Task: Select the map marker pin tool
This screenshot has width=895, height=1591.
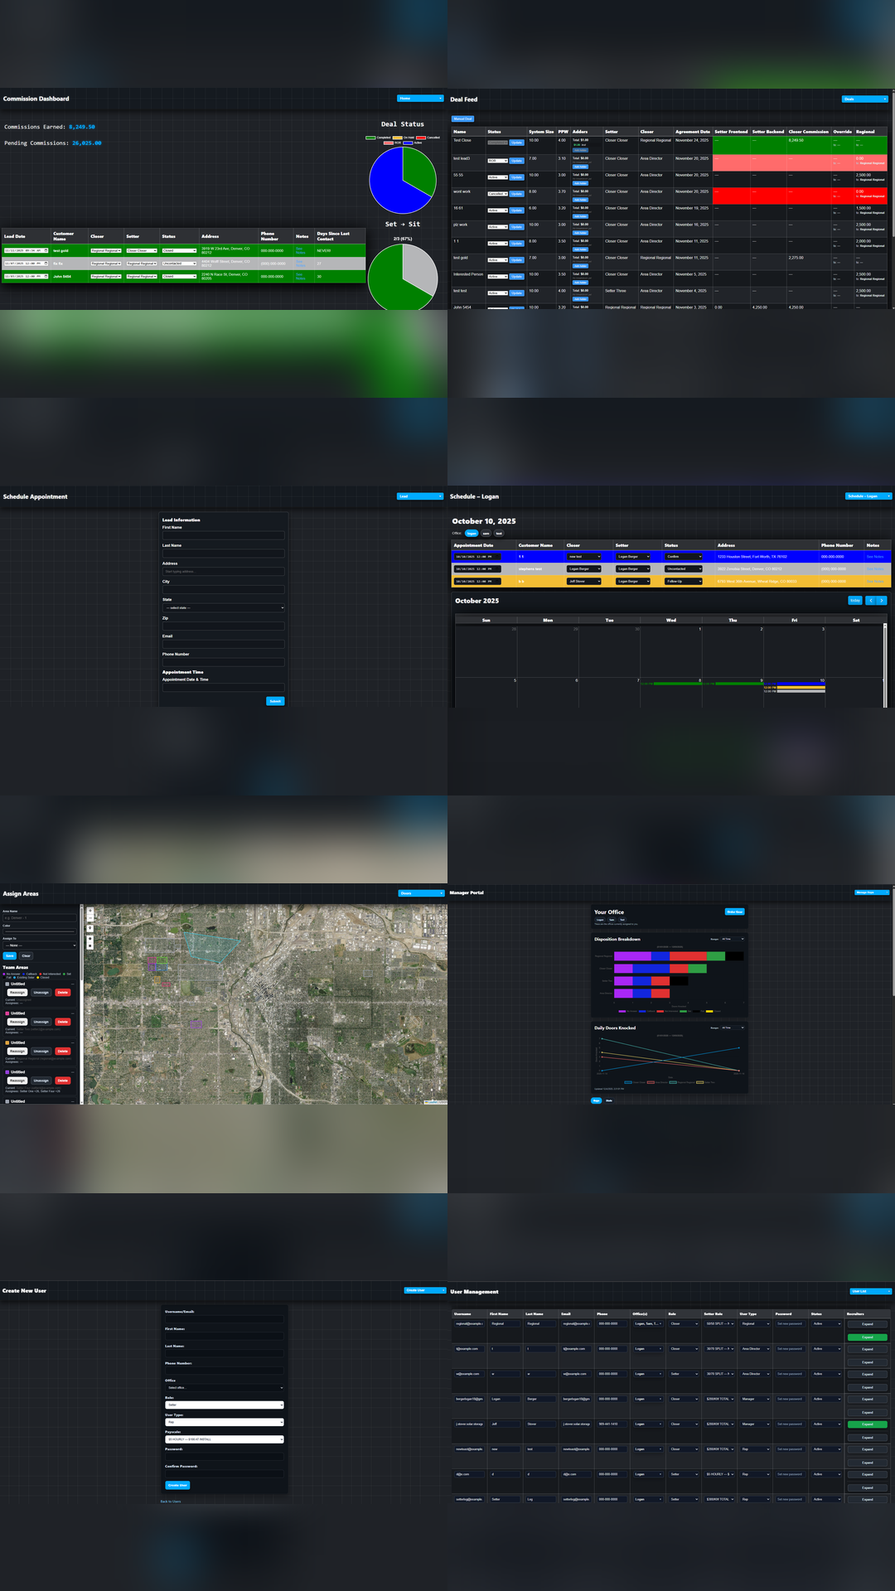Action: (90, 928)
